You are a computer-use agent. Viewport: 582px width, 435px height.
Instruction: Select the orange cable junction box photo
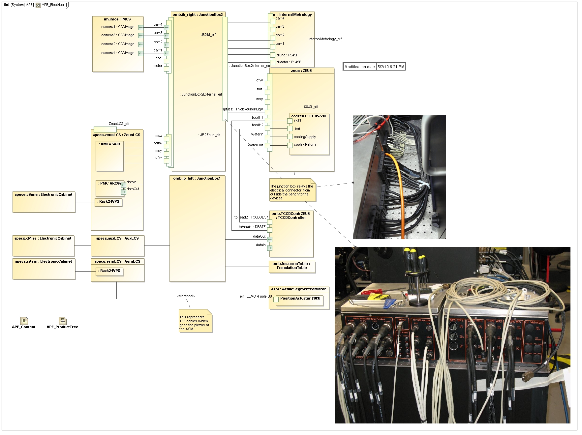(x=399, y=177)
